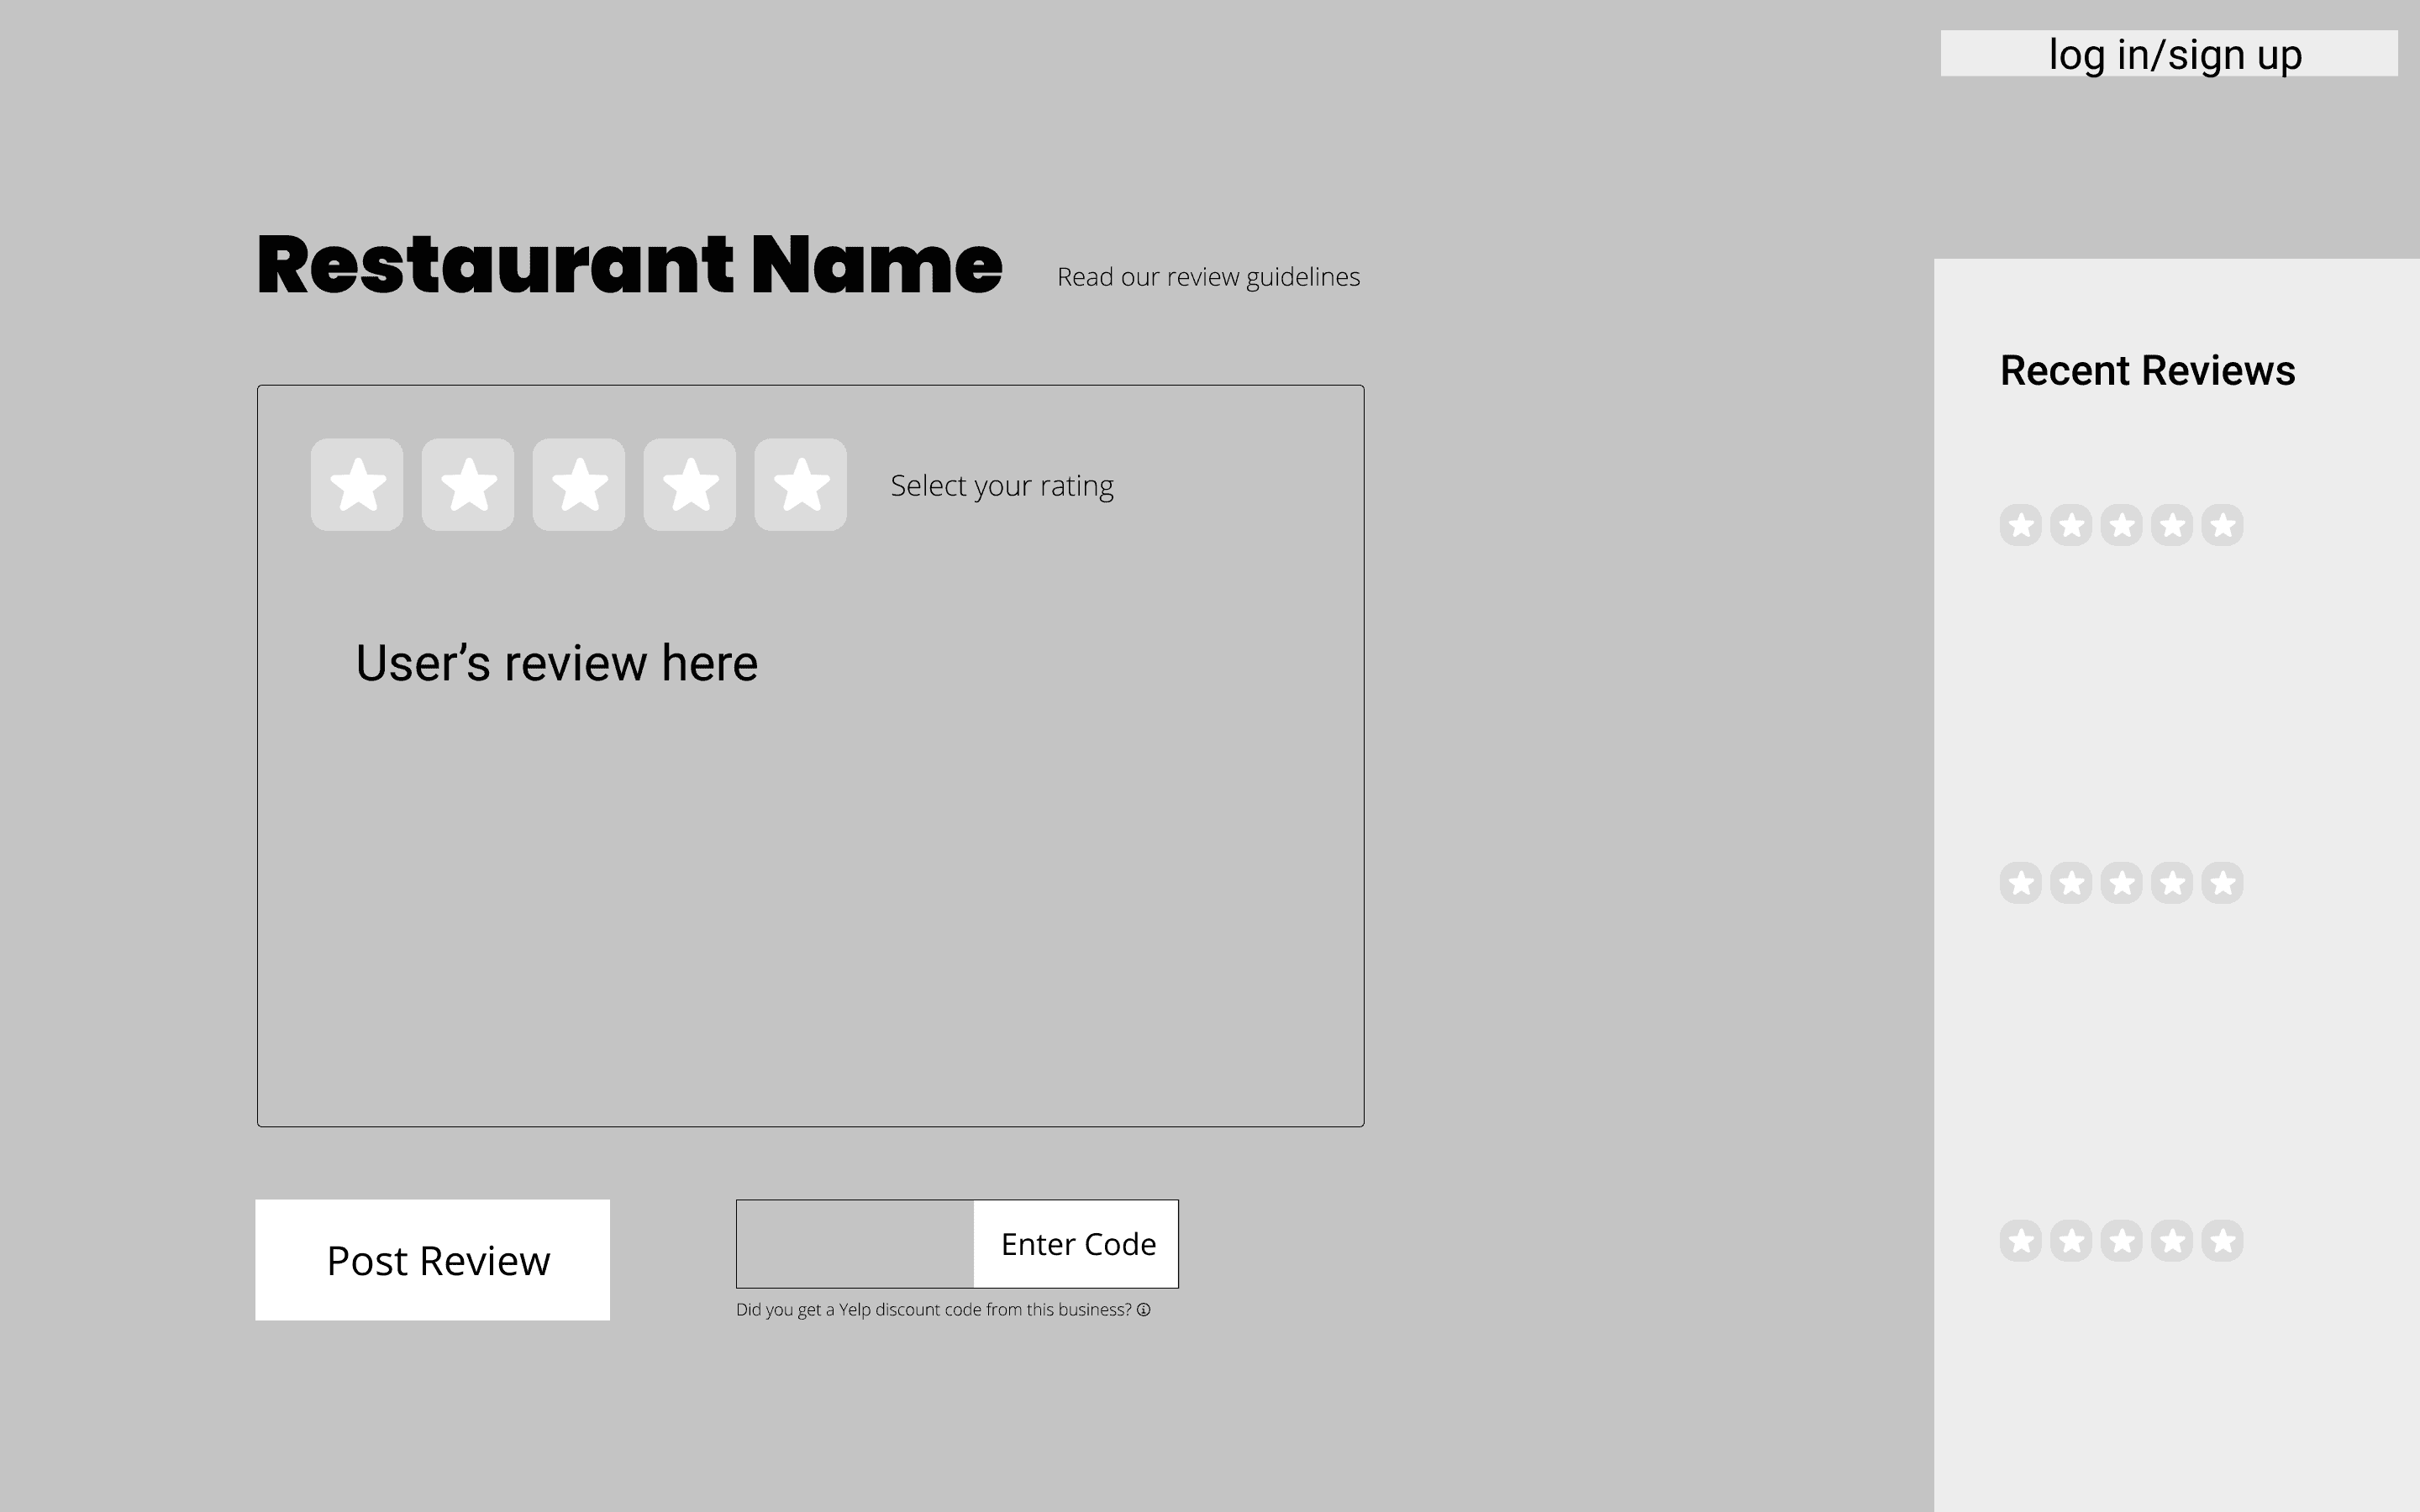2420x1512 pixels.
Task: Click the Enter Code button
Action: coord(1077,1244)
